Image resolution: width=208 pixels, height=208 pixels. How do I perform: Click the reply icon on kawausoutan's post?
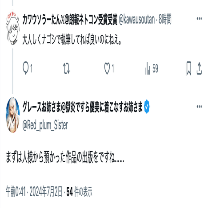[x=25, y=69]
